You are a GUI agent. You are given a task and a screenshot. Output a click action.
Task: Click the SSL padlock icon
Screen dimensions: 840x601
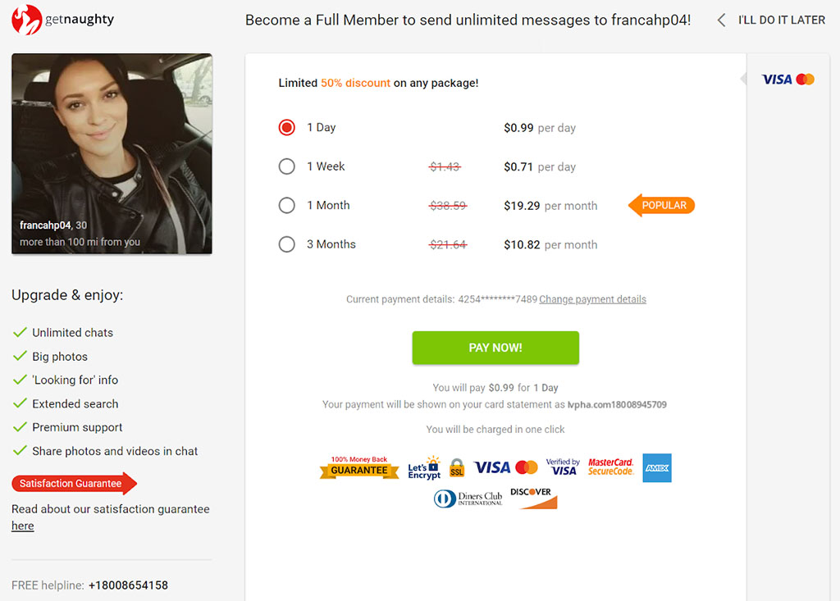pos(456,467)
